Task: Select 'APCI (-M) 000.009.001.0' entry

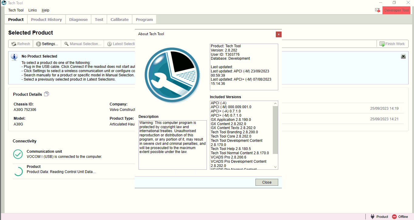Action: [x=231, y=107]
